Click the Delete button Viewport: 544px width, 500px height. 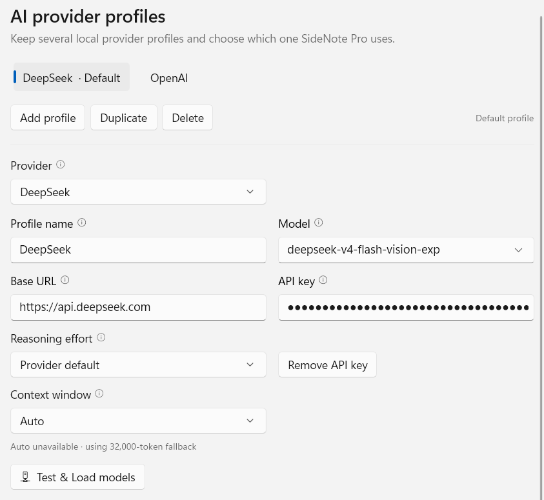coord(188,118)
